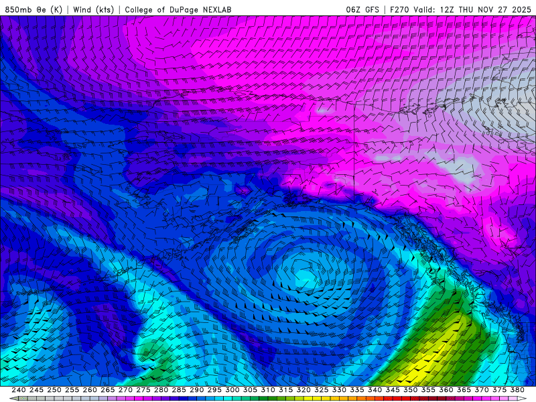Image resolution: width=536 pixels, height=402 pixels.
Task: Click the 280 color scale number
Action: pos(161,390)
